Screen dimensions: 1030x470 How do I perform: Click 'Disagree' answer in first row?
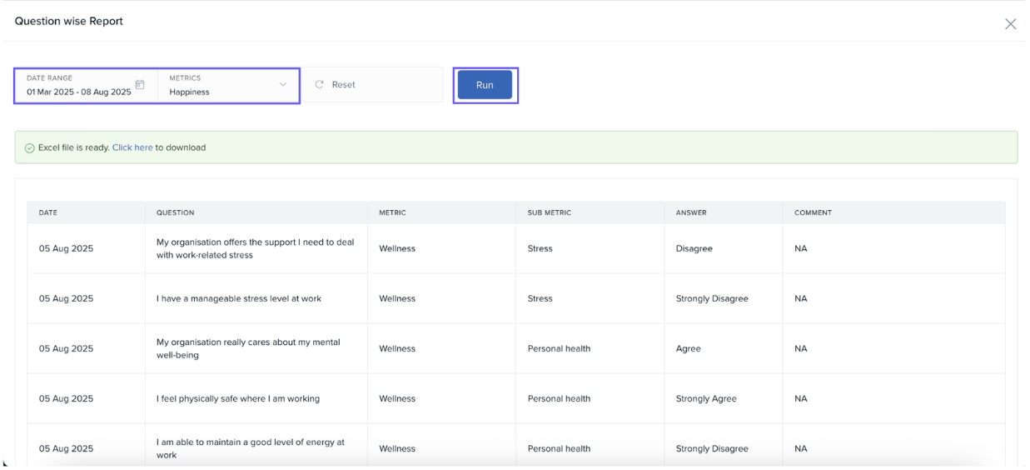coord(694,248)
